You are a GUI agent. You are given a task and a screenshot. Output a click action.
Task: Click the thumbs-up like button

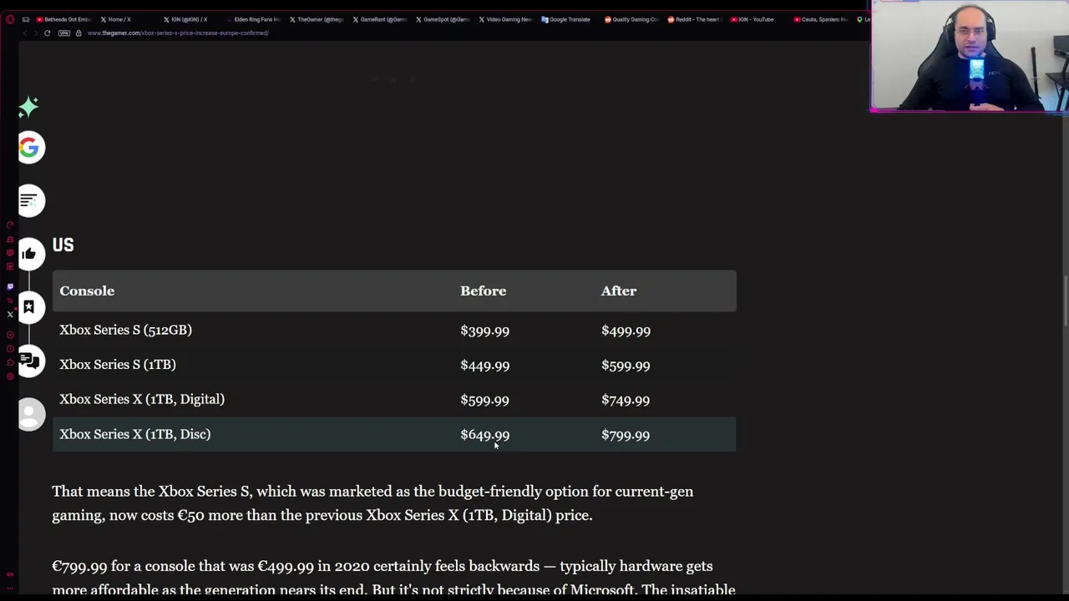pyautogui.click(x=30, y=254)
